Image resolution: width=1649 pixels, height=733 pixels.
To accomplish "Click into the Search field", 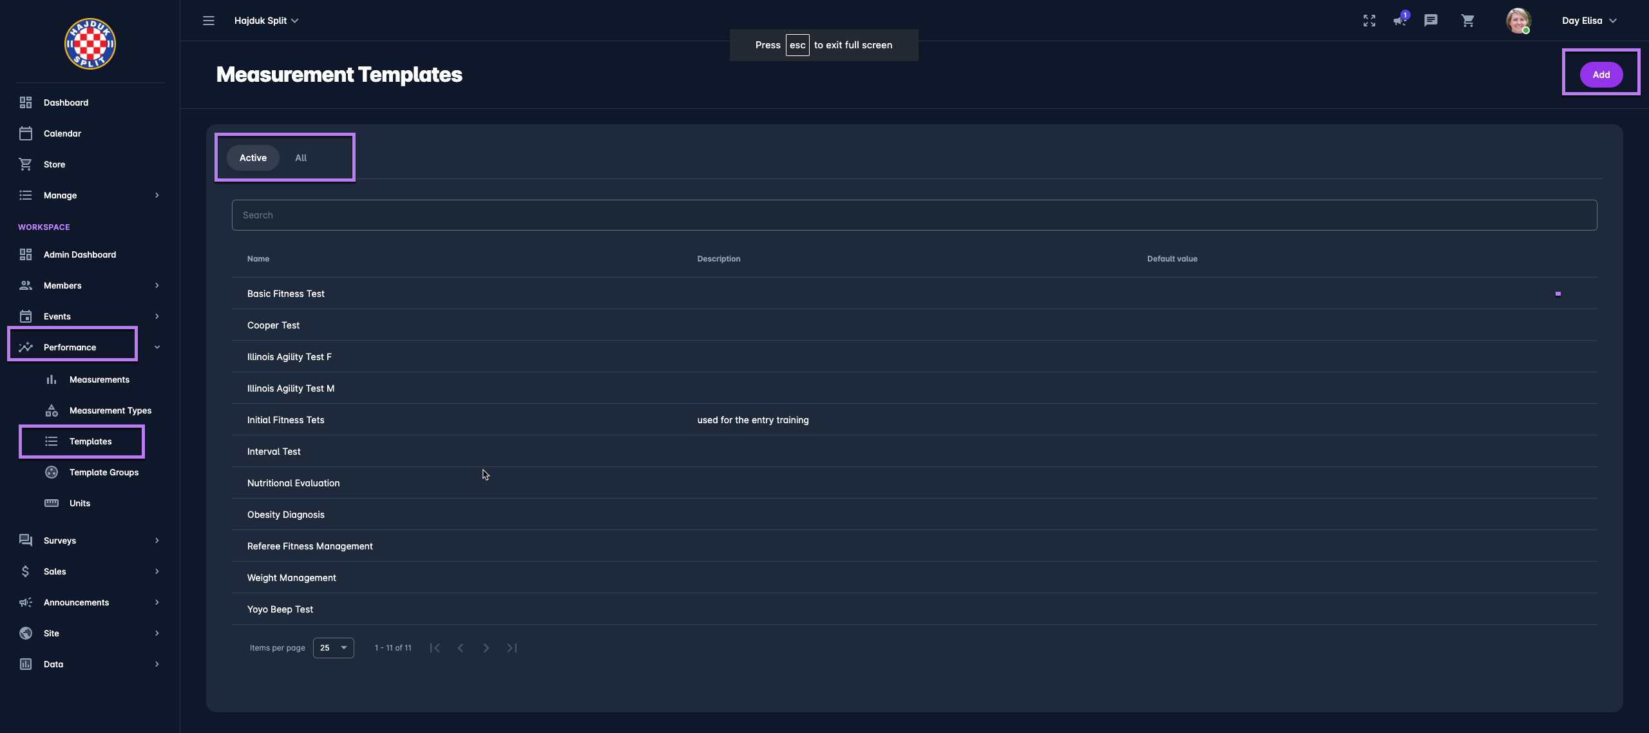I will pyautogui.click(x=914, y=215).
